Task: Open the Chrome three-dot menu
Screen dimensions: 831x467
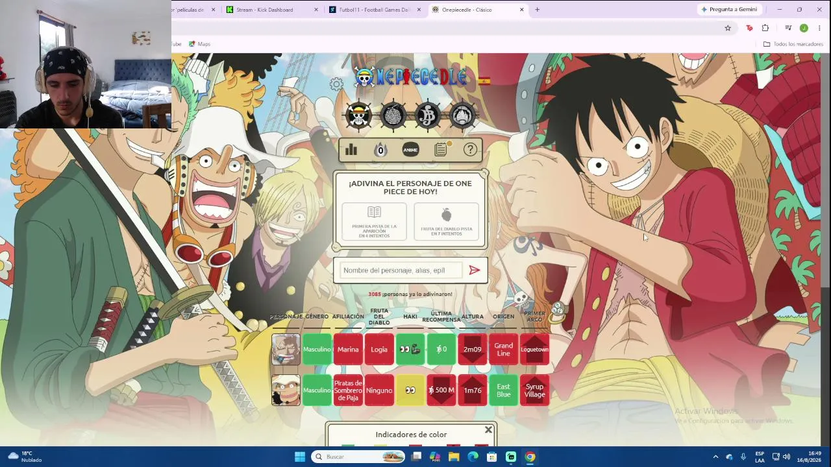Action: coord(819,28)
